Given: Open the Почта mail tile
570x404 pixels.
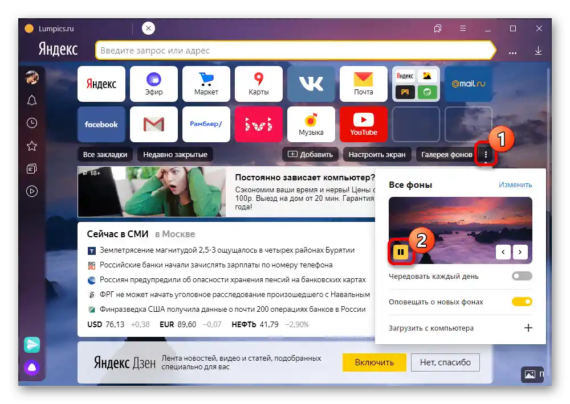Looking at the screenshot, I should 364,84.
